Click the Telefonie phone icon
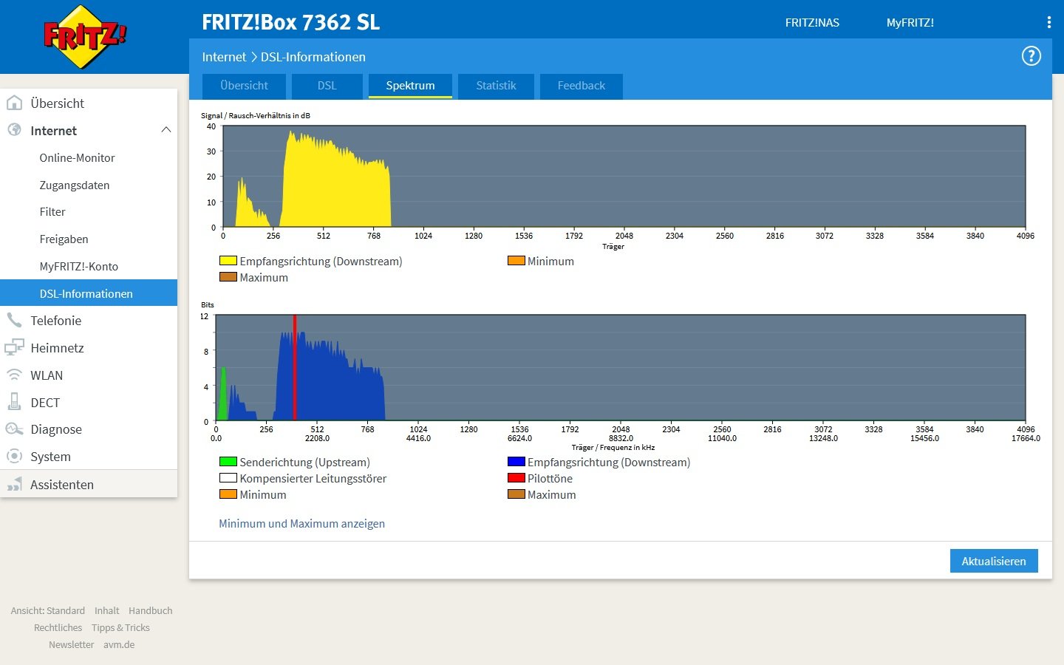Image resolution: width=1064 pixels, height=665 pixels. (14, 320)
